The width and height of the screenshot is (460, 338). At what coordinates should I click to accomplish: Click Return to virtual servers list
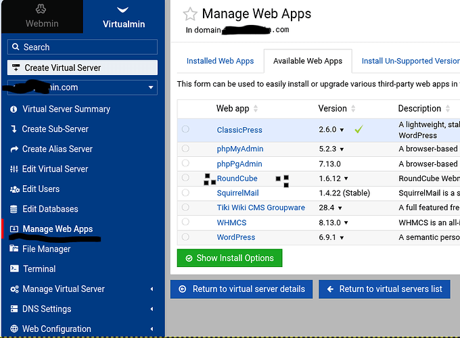coord(384,289)
